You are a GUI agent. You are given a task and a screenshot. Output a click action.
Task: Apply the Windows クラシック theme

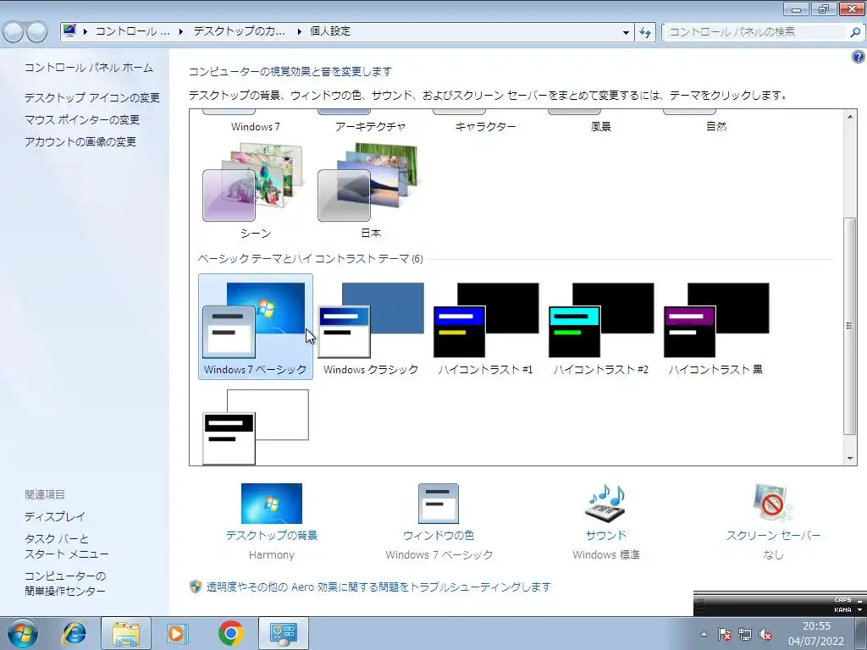pos(371,326)
